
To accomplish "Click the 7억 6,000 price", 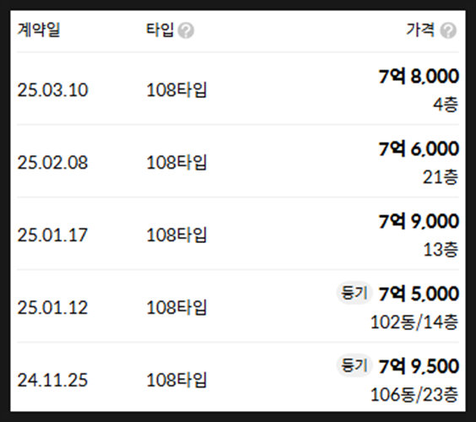I will (419, 149).
